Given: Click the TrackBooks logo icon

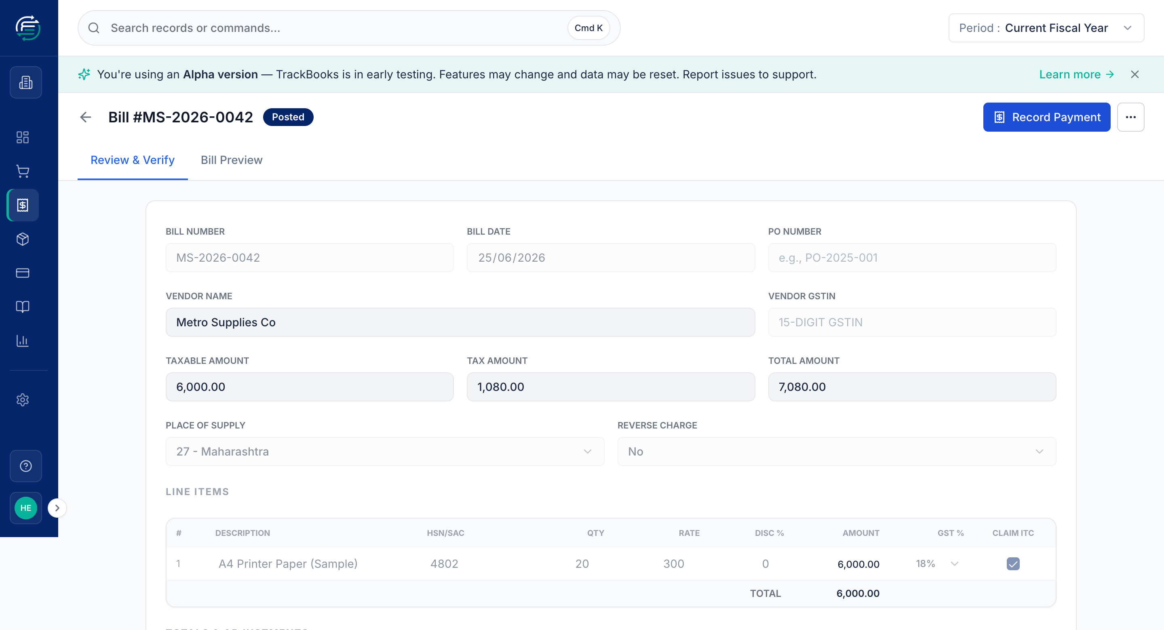Looking at the screenshot, I should 28,28.
